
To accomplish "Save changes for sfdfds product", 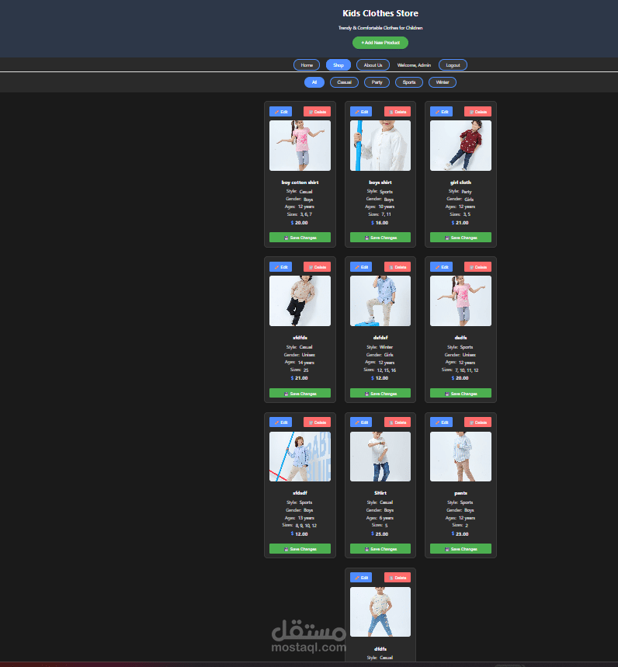I will (300, 394).
